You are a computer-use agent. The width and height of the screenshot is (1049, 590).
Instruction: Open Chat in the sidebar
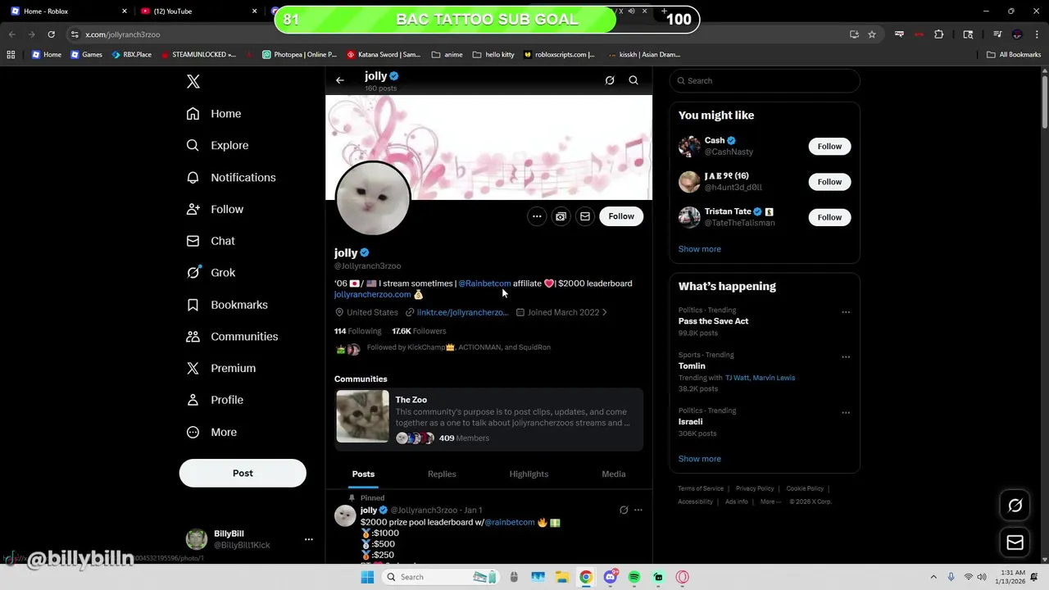(x=211, y=241)
